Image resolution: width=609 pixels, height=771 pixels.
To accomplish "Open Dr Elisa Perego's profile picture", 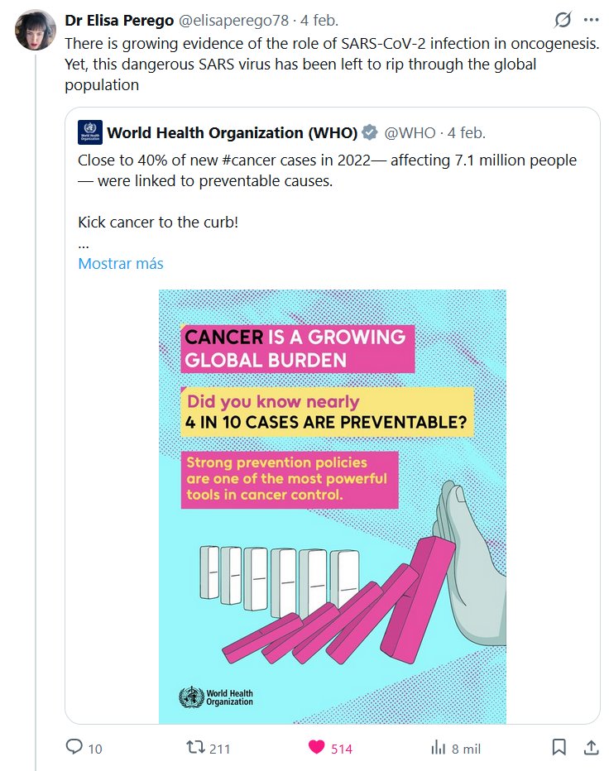I will coord(36,31).
